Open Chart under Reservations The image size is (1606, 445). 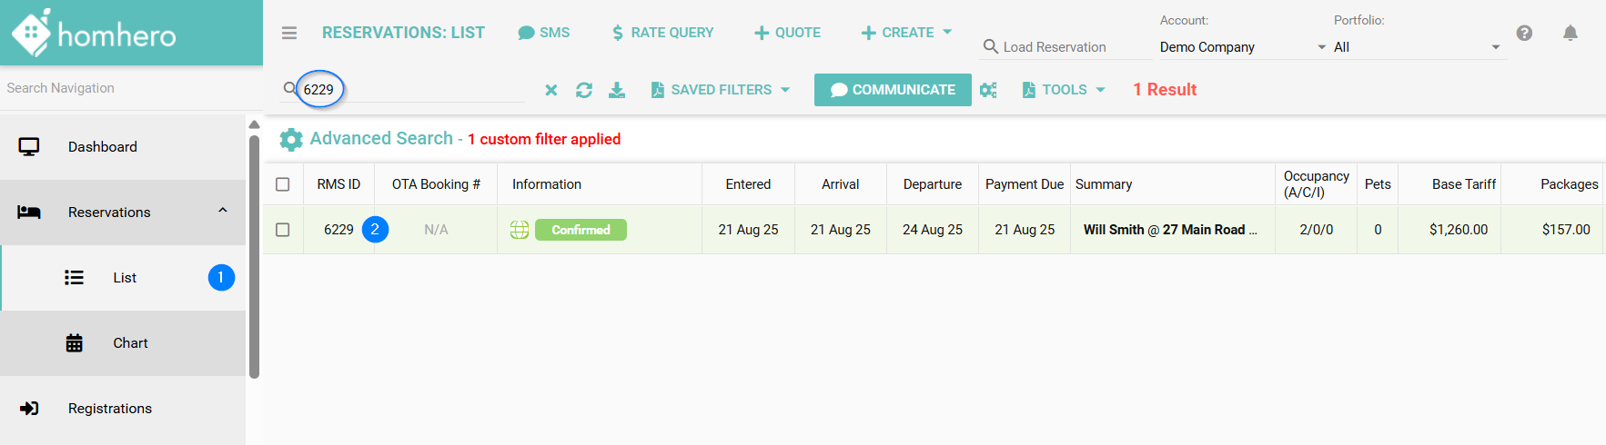pyautogui.click(x=130, y=343)
